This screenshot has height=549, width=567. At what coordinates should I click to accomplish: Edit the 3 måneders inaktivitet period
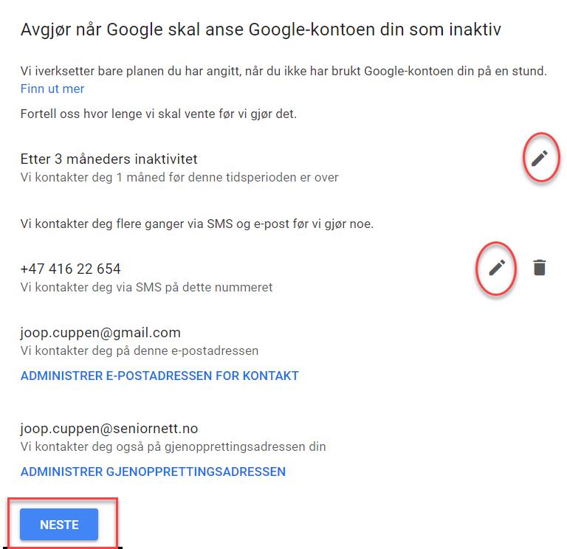coord(539,158)
